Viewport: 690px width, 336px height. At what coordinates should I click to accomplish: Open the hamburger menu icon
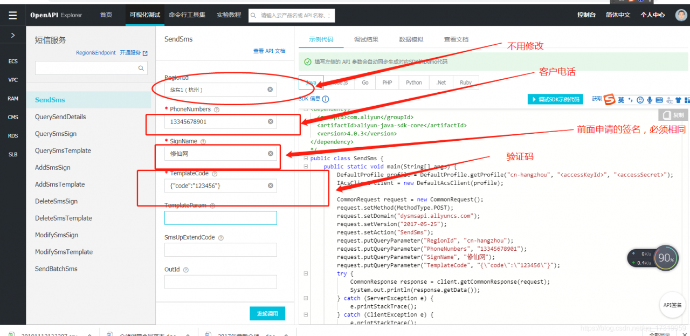point(12,15)
